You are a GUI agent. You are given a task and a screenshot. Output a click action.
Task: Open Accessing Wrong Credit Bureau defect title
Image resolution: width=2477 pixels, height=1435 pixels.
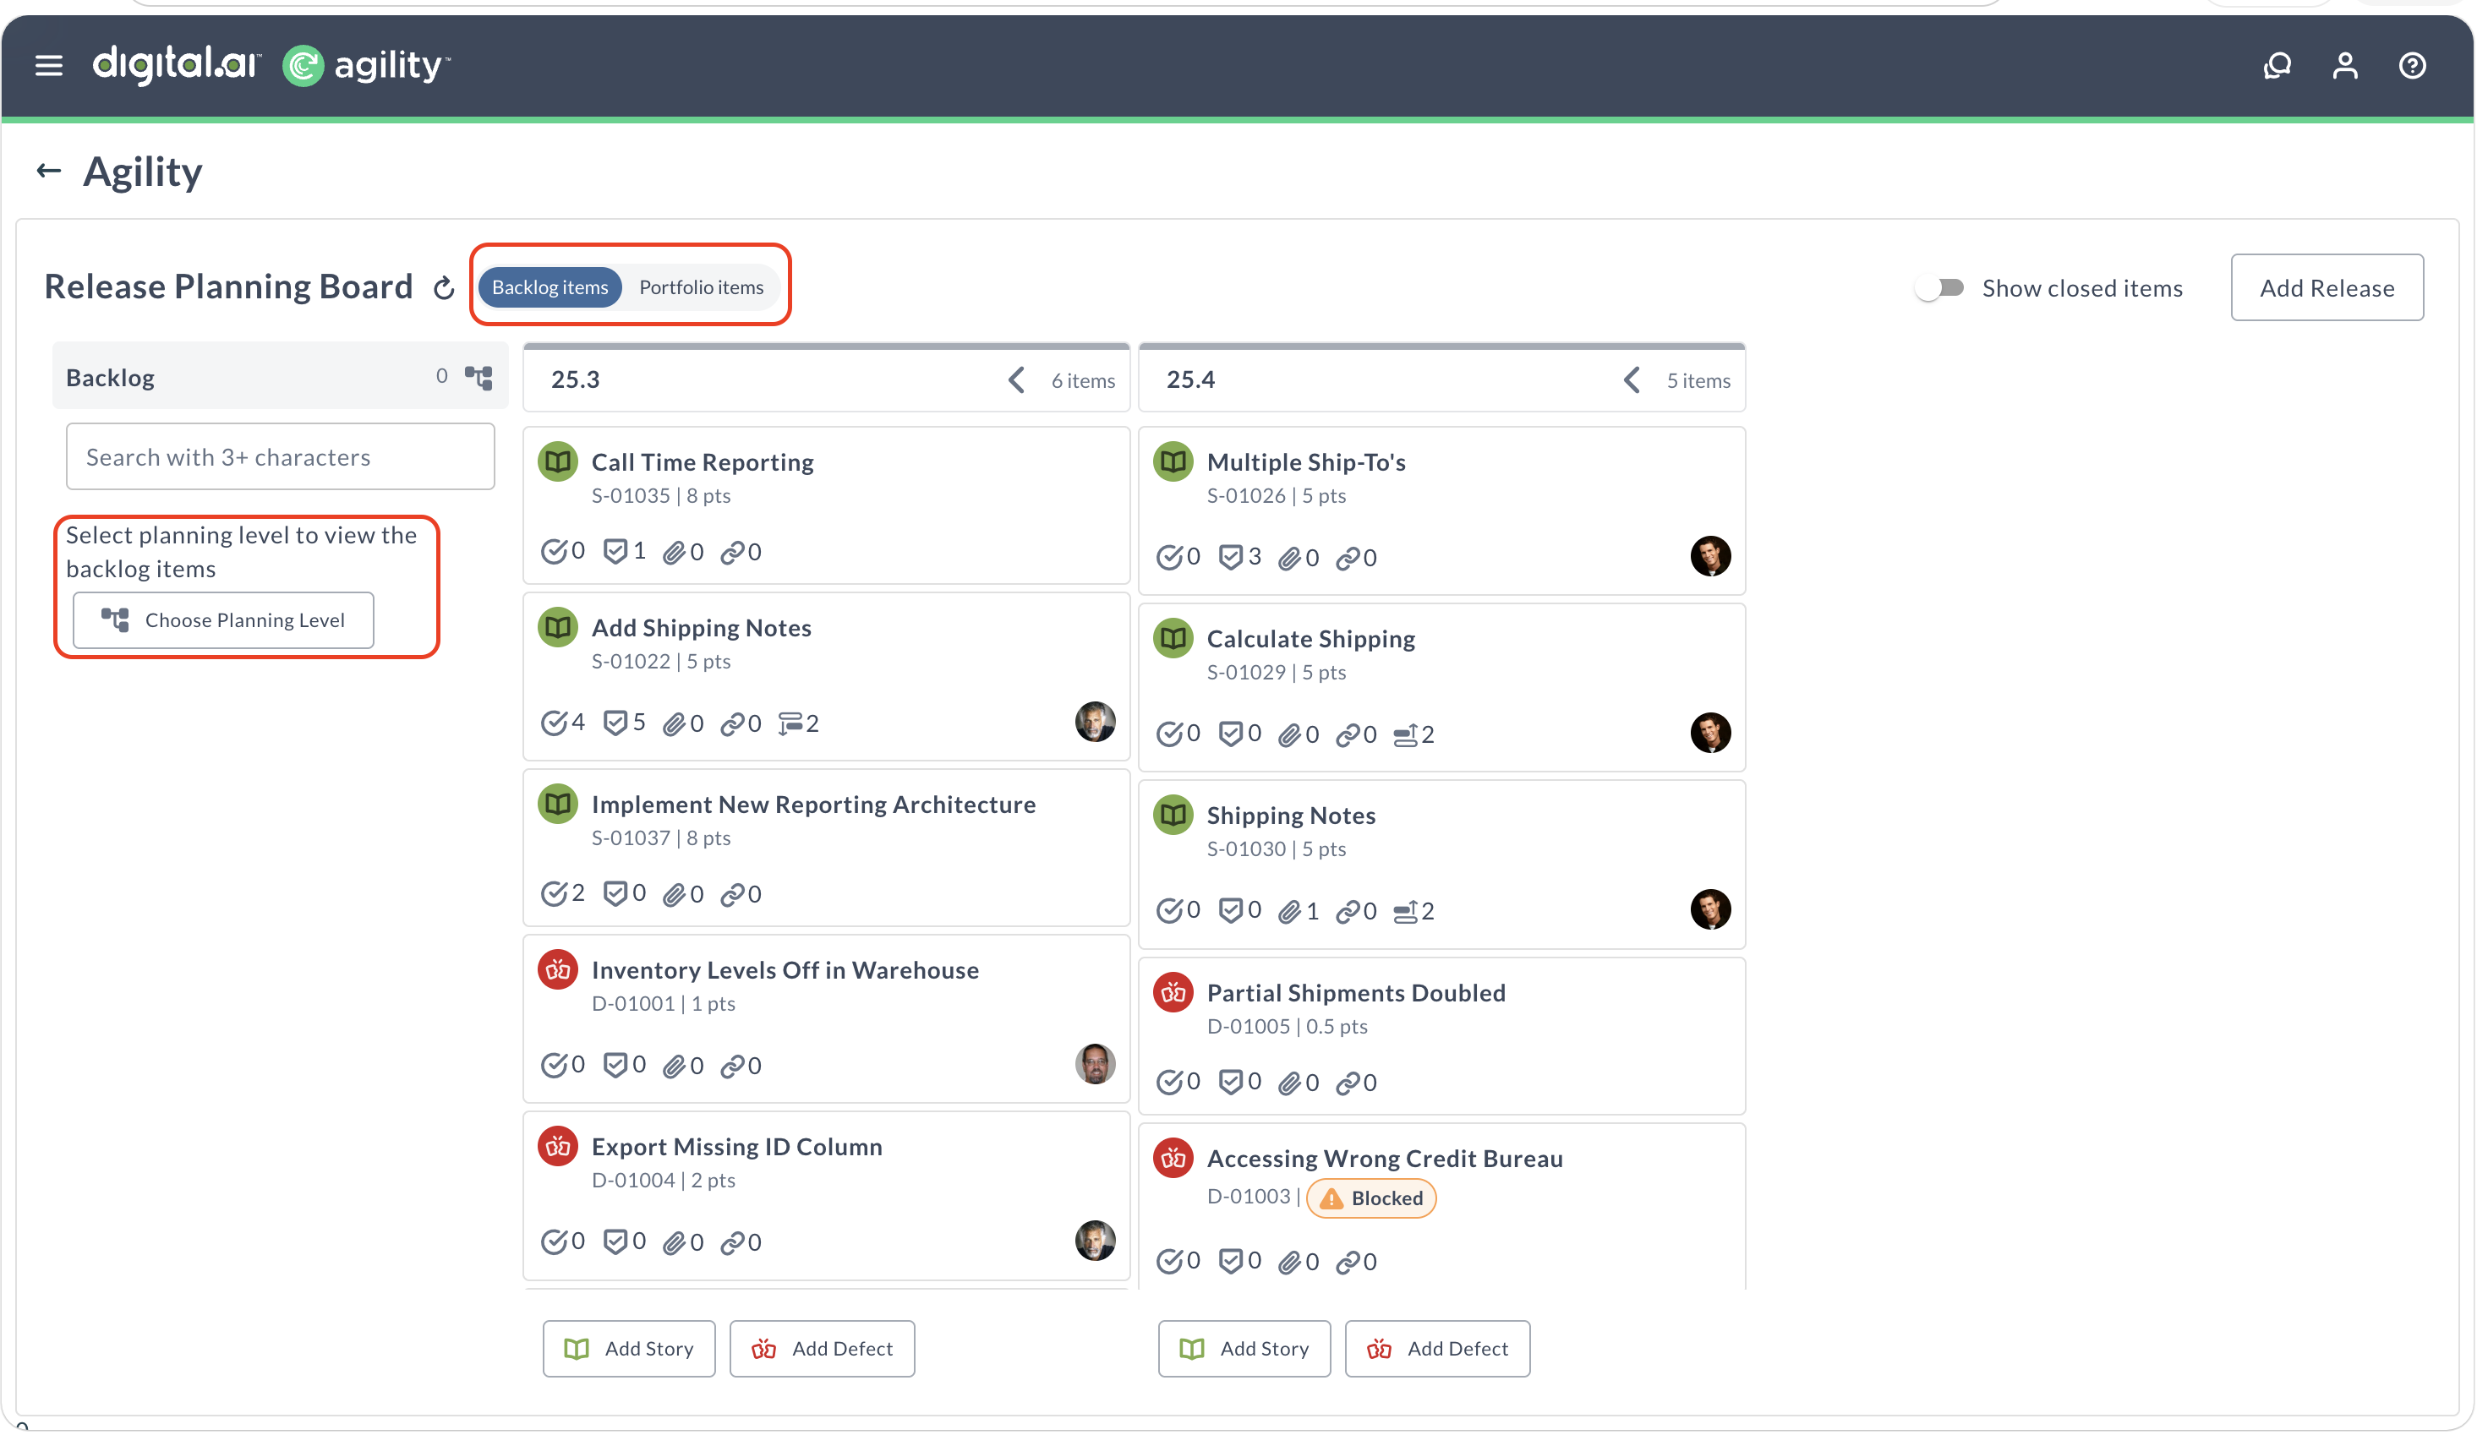[x=1384, y=1159]
